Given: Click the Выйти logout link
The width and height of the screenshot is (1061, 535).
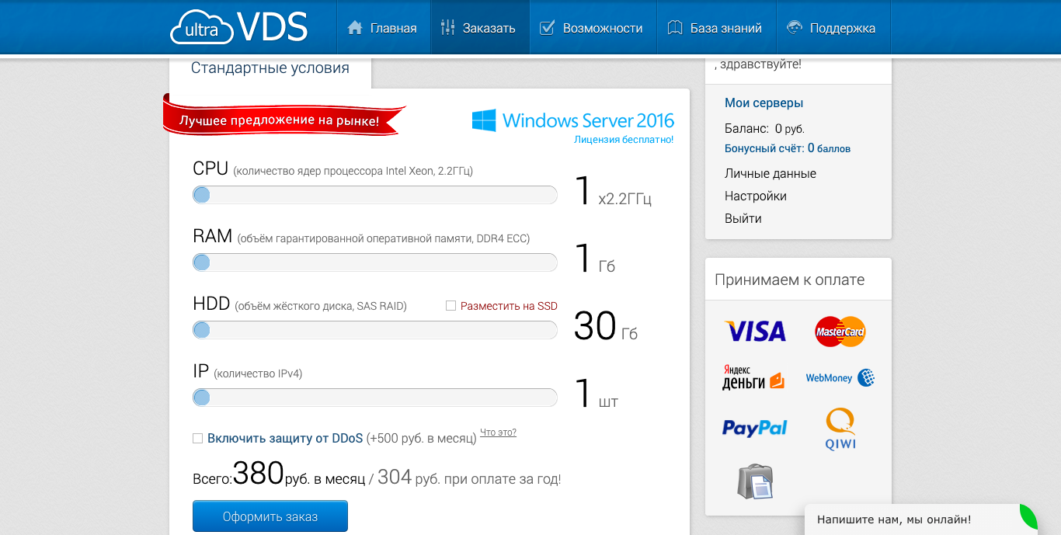Looking at the screenshot, I should [x=743, y=218].
